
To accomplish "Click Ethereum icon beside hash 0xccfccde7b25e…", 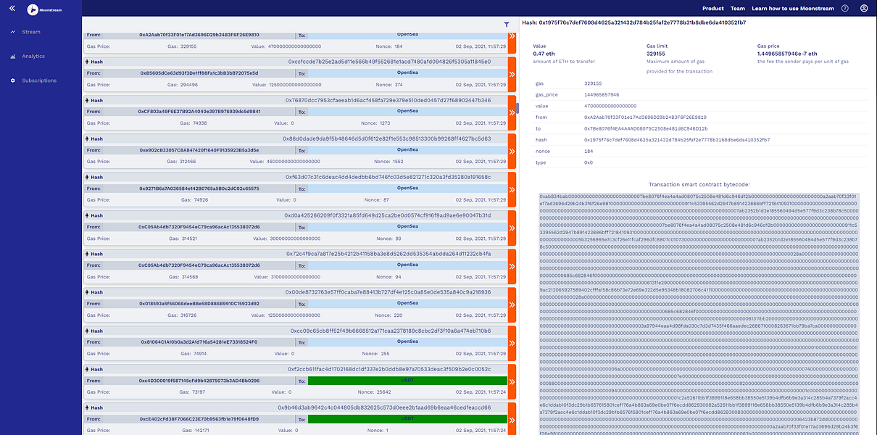I will (88, 62).
